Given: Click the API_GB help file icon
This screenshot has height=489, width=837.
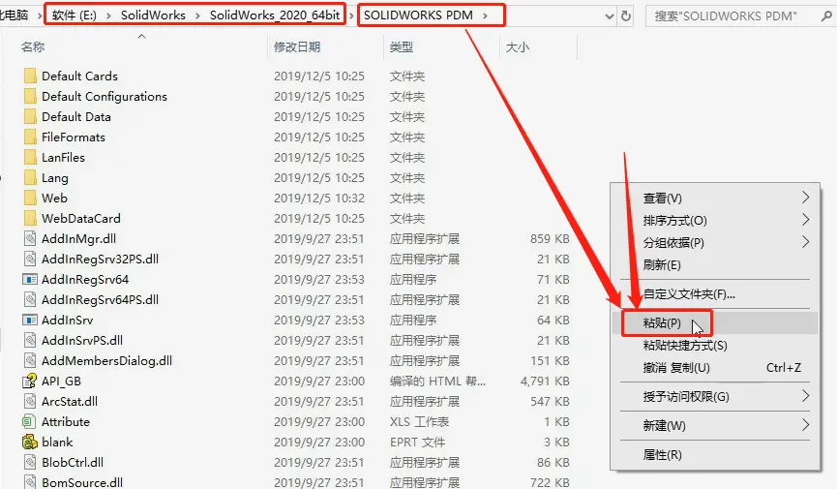Looking at the screenshot, I should 29,381.
